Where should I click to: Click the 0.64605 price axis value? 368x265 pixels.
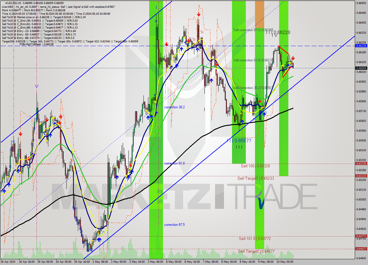(361, 258)
